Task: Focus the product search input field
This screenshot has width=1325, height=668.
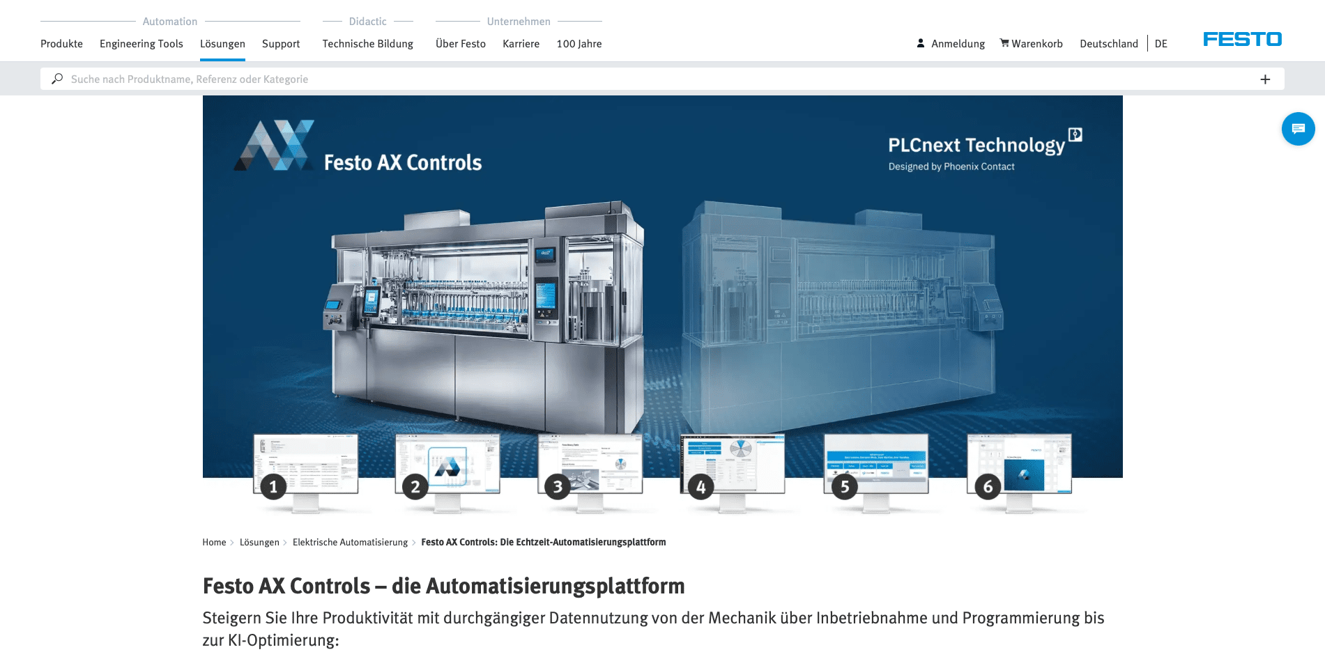Action: [x=627, y=79]
